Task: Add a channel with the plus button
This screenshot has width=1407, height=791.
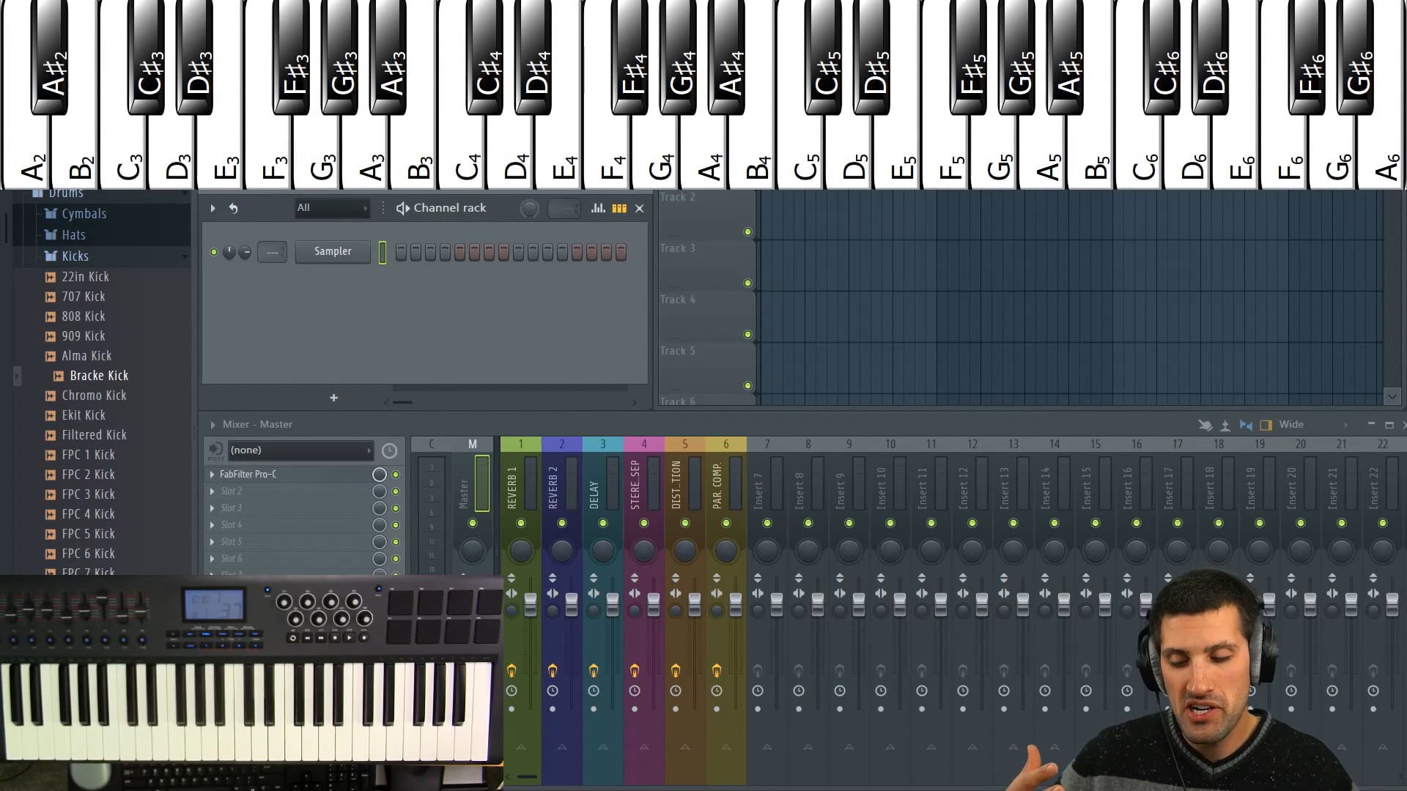Action: tap(333, 398)
